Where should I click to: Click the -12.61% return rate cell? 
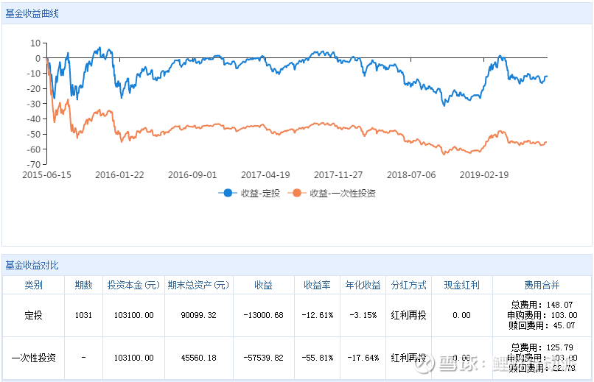point(317,315)
